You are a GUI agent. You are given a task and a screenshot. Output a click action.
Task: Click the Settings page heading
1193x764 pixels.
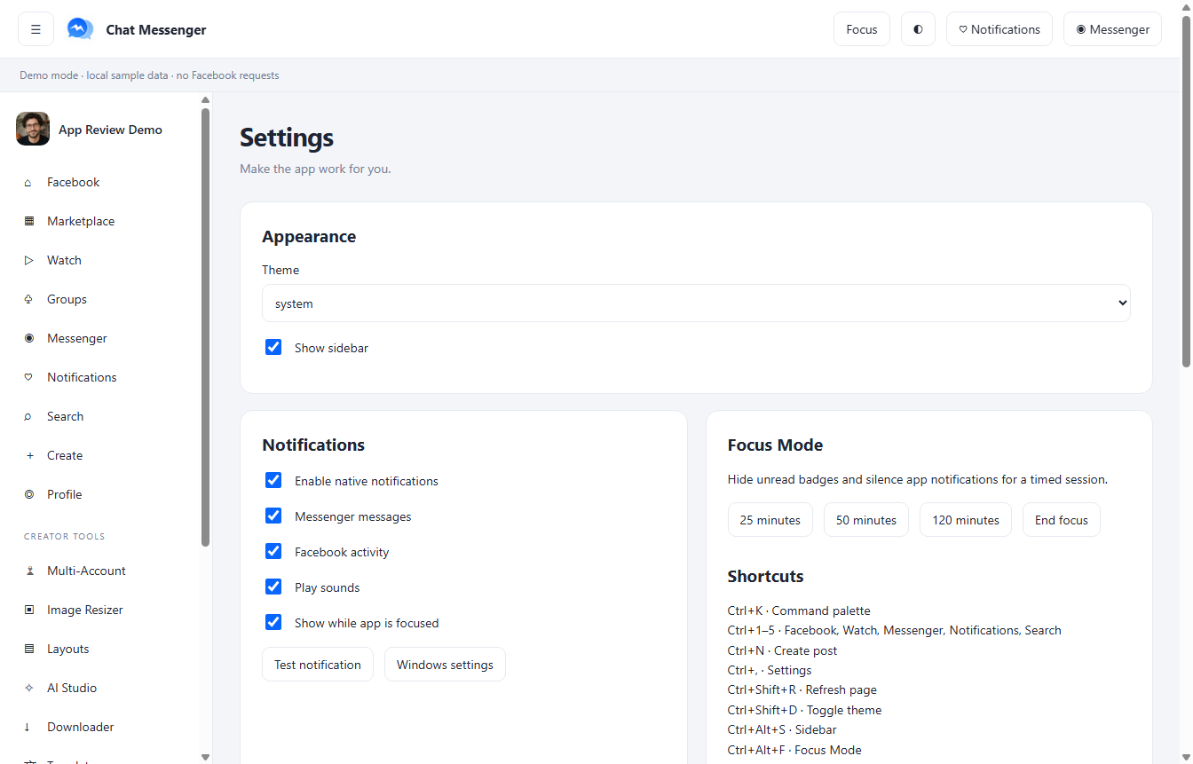(x=287, y=138)
